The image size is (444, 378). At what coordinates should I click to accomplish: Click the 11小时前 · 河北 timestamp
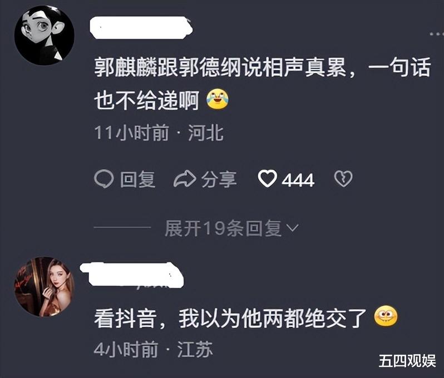pyautogui.click(x=159, y=132)
